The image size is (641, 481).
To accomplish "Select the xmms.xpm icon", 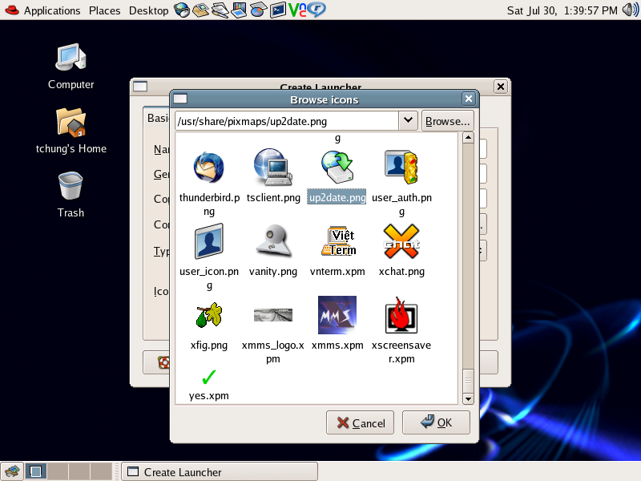I will (337, 315).
